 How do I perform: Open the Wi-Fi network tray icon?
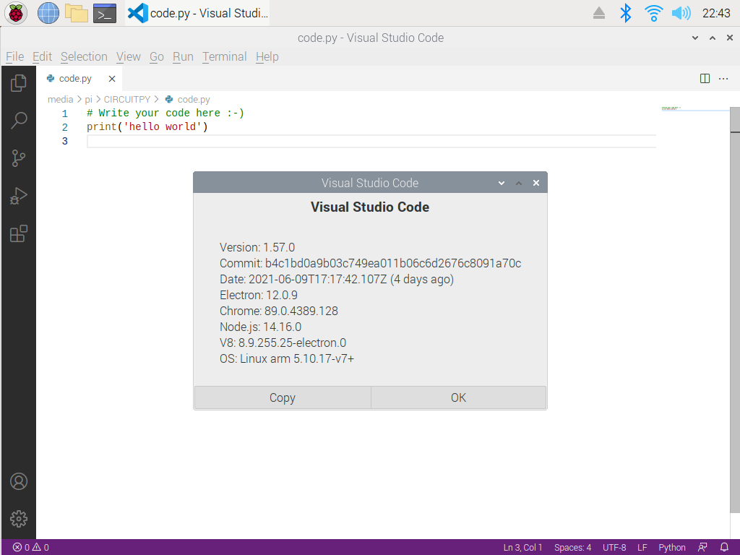point(653,13)
